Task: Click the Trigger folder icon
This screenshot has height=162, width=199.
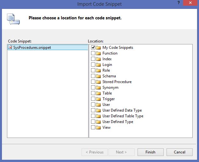Action: [98, 99]
